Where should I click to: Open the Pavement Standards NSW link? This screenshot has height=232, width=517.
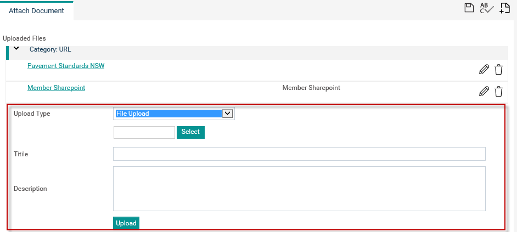coord(66,66)
